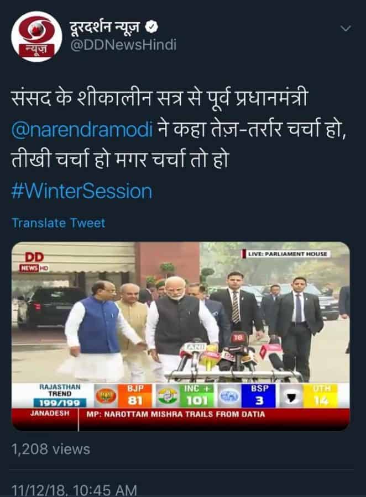Image resolution: width=366 pixels, height=497 pixels.
Task: Click the Rajasthan Trend 199/199 label
Action: [x=60, y=395]
